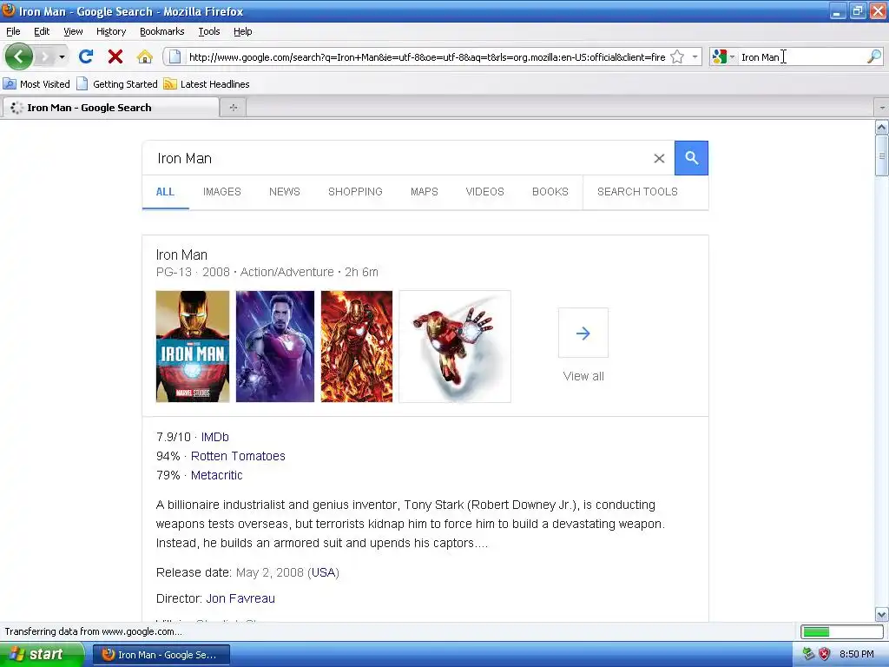Switch to the IMAGES results tab
This screenshot has width=889, height=667.
[222, 192]
